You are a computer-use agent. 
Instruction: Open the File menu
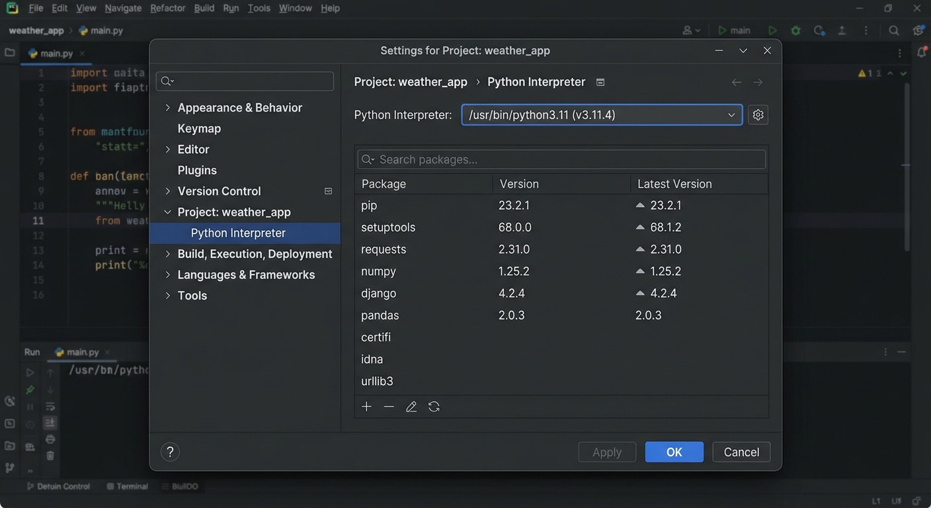(36, 8)
